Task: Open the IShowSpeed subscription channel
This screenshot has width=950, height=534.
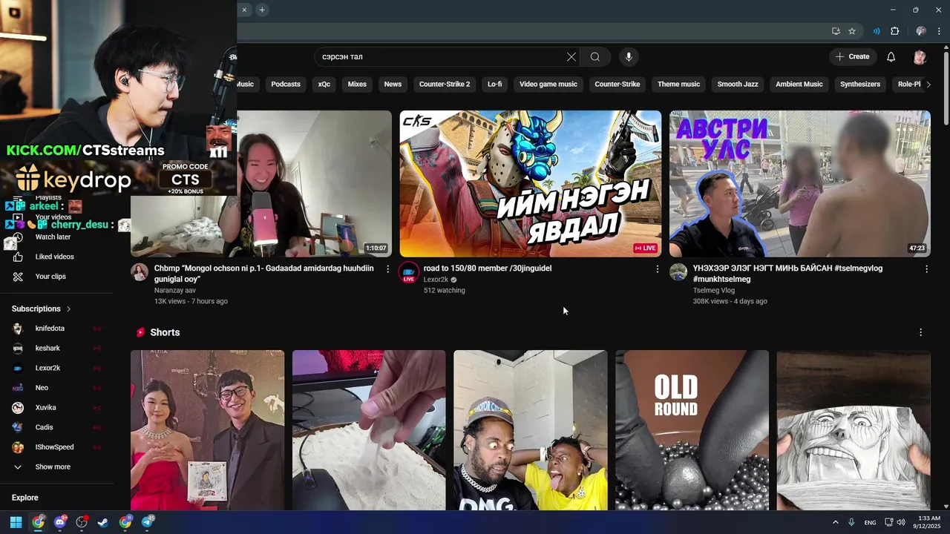Action: [53, 447]
